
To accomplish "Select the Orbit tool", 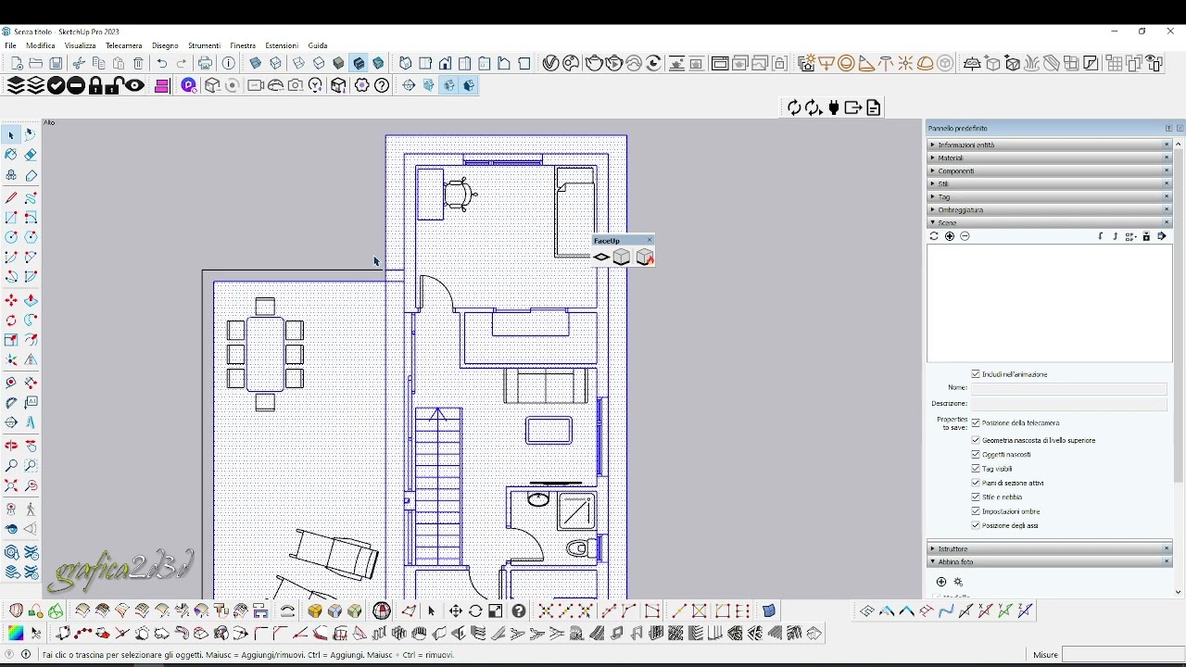I will coord(11,446).
